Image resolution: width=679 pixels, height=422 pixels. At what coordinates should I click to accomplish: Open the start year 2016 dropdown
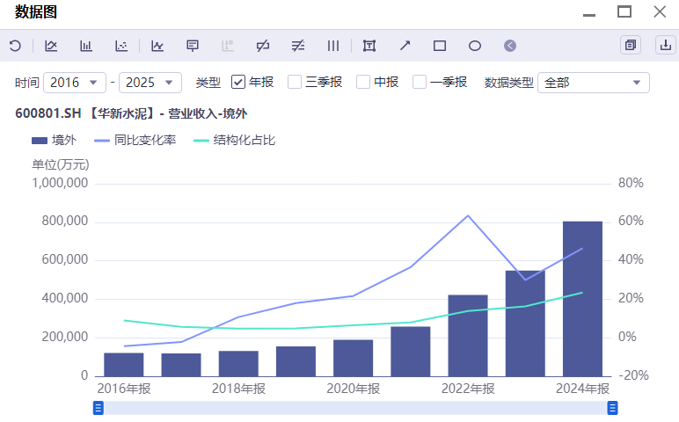pyautogui.click(x=74, y=83)
